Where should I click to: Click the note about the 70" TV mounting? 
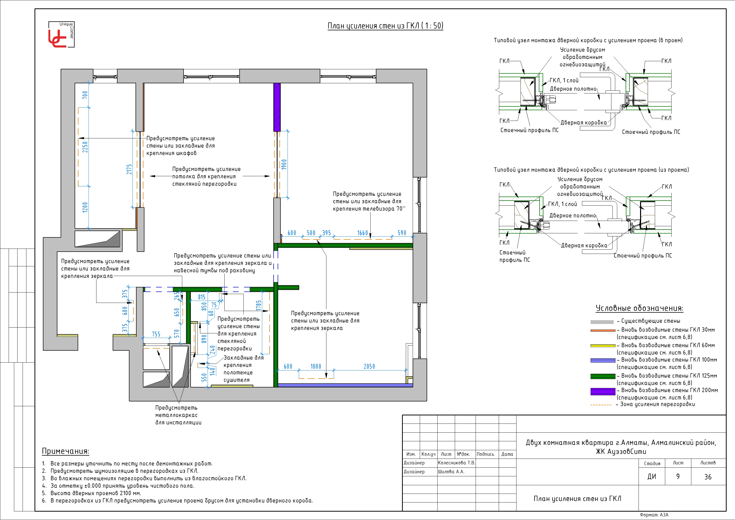pyautogui.click(x=369, y=201)
